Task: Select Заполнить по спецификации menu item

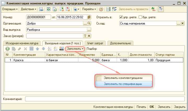Action: (124, 84)
